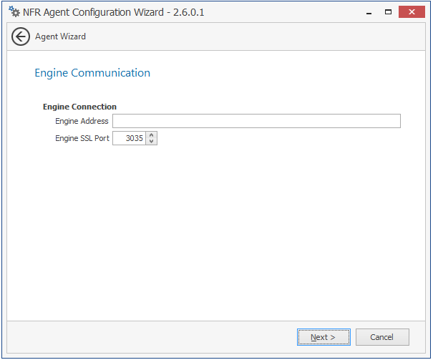Screen dimensions: 433x360
Task: Click the Agent Wizard header label
Action: pyautogui.click(x=60, y=37)
